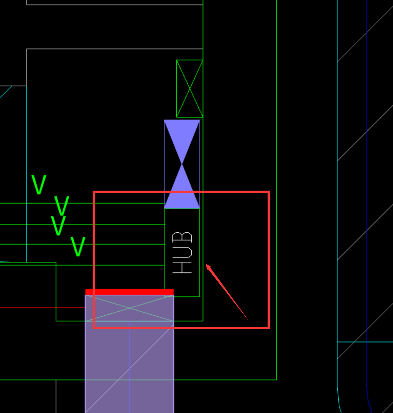Click the topmost green V marker

[x=39, y=185]
